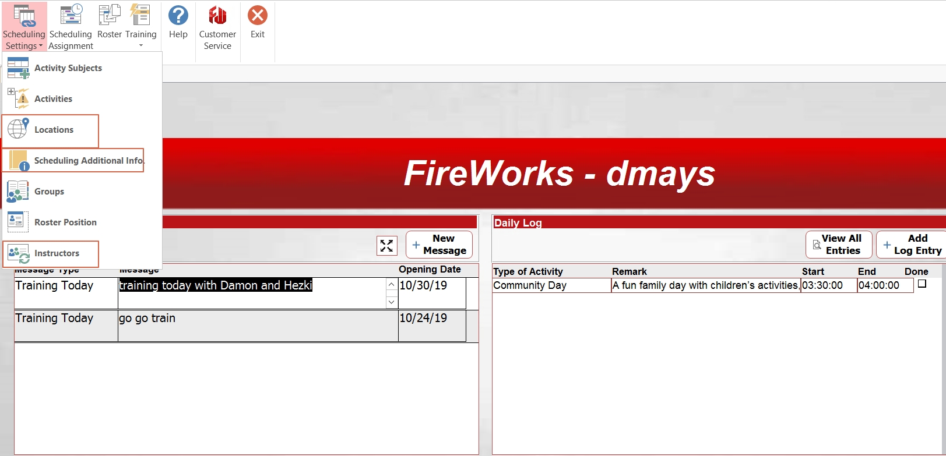This screenshot has width=946, height=456.
Task: Click the Scheduling Additional Info icon
Action: (19, 161)
